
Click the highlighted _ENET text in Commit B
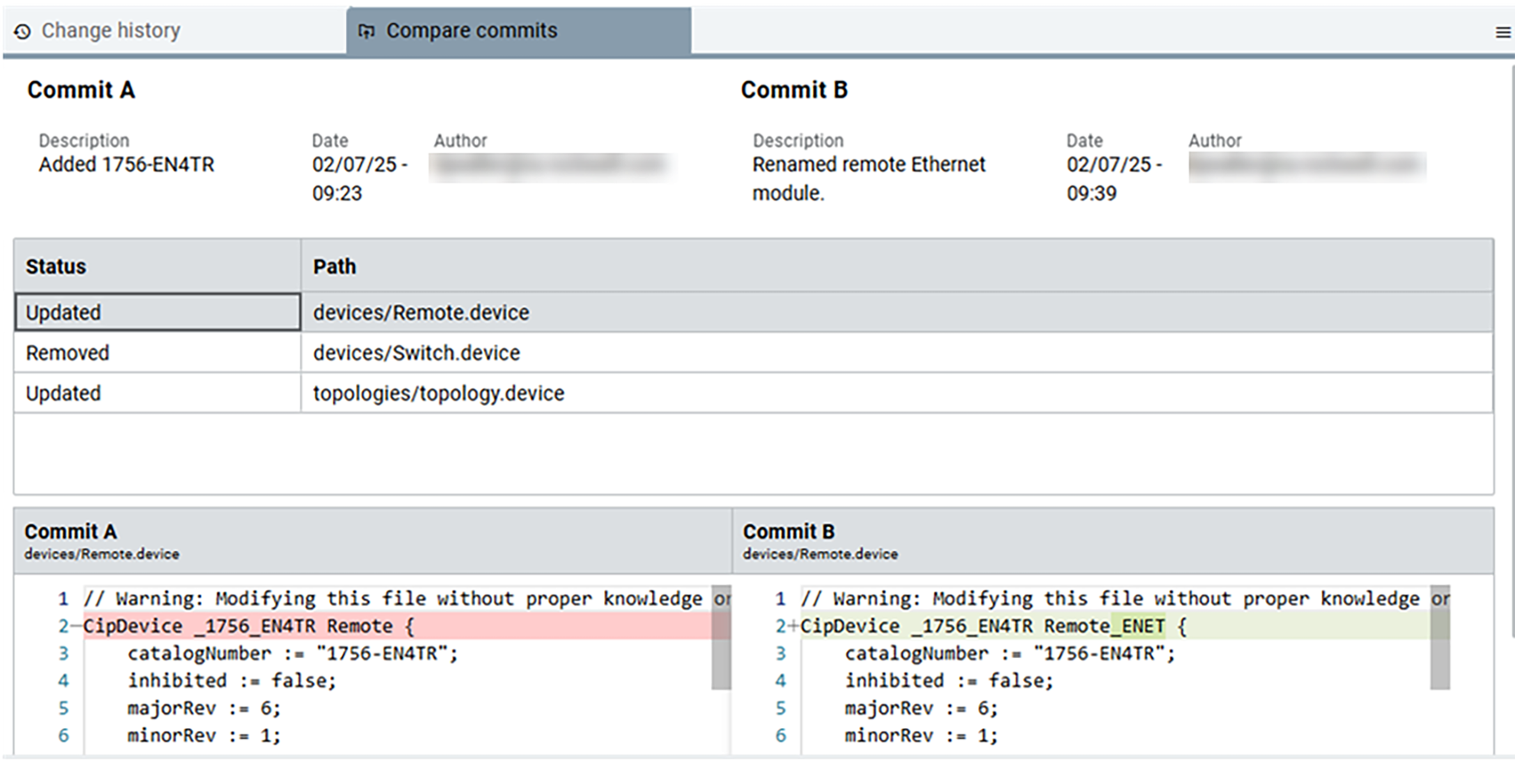coord(1137,625)
